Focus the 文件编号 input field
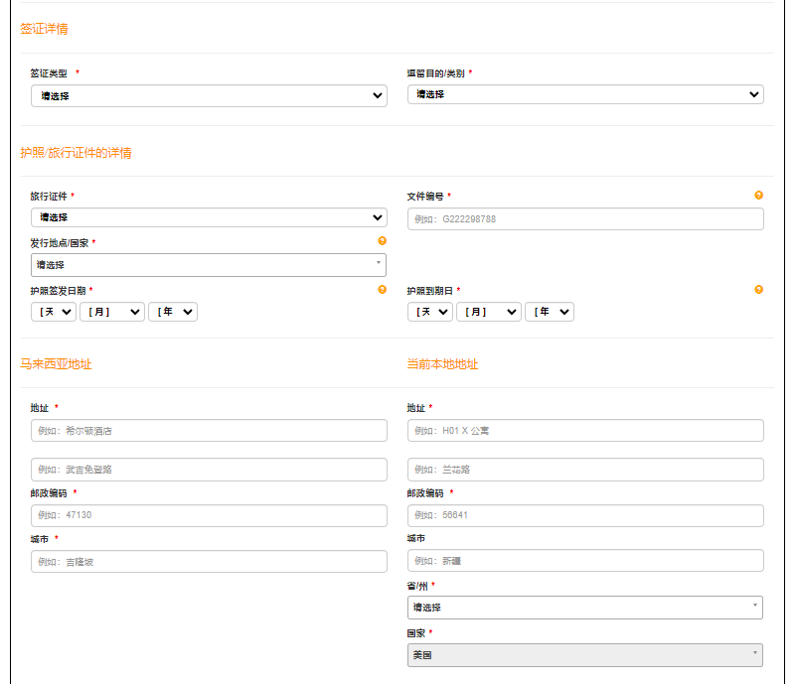798x684 pixels. click(585, 219)
